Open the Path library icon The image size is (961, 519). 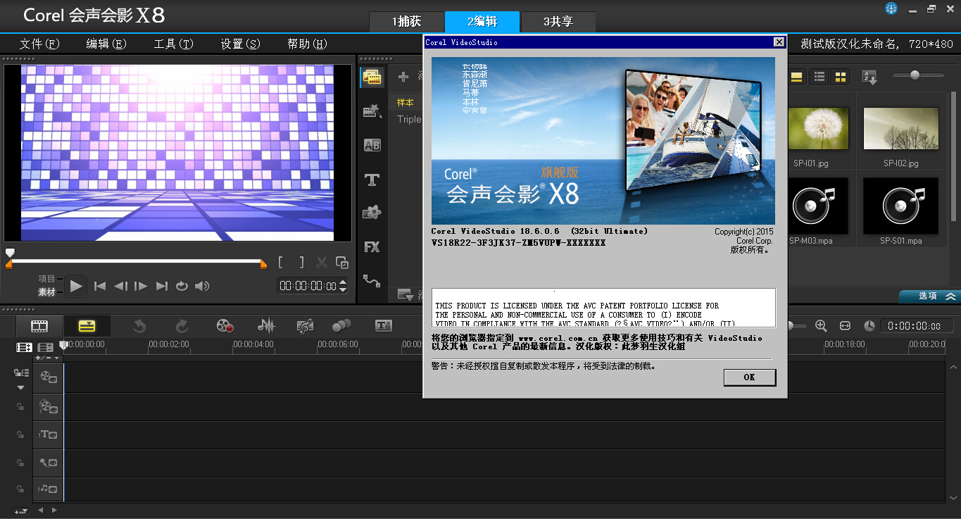pyautogui.click(x=372, y=281)
